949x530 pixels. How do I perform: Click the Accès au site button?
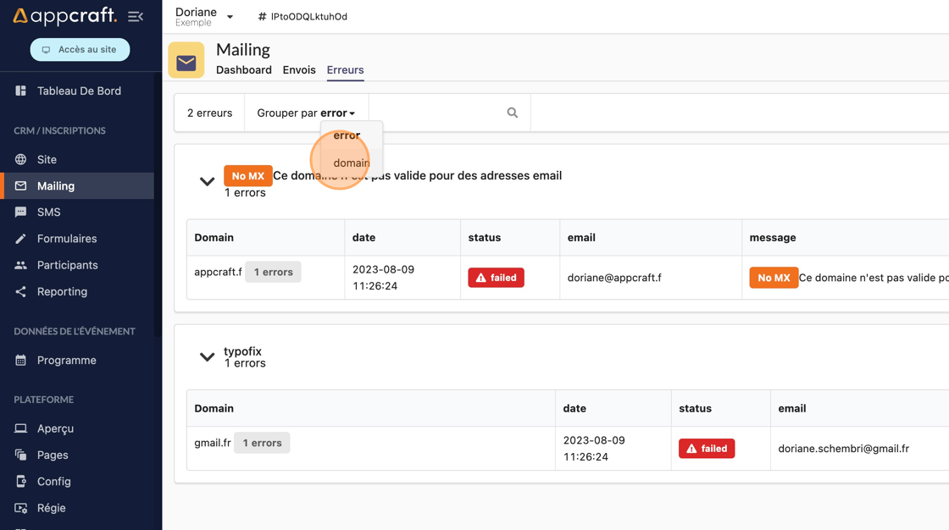[80, 50]
